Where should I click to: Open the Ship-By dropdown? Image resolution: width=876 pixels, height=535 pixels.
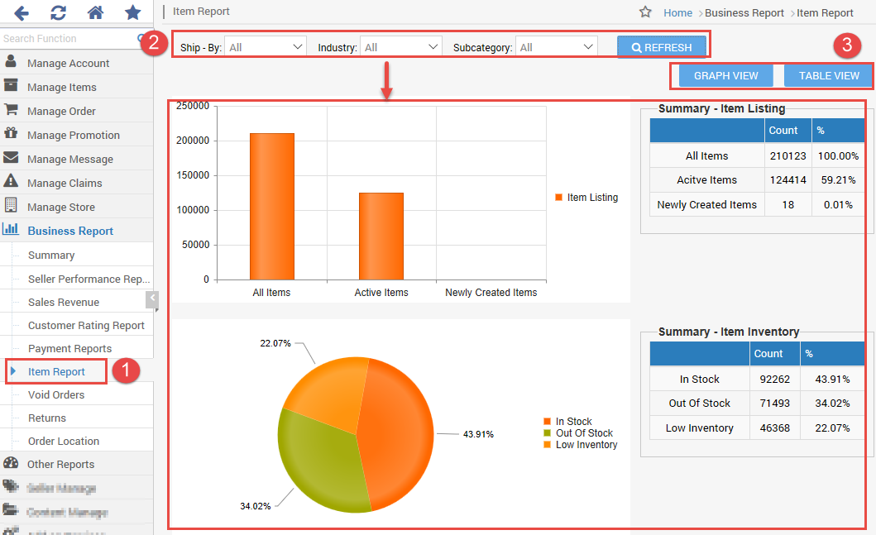[x=266, y=48]
